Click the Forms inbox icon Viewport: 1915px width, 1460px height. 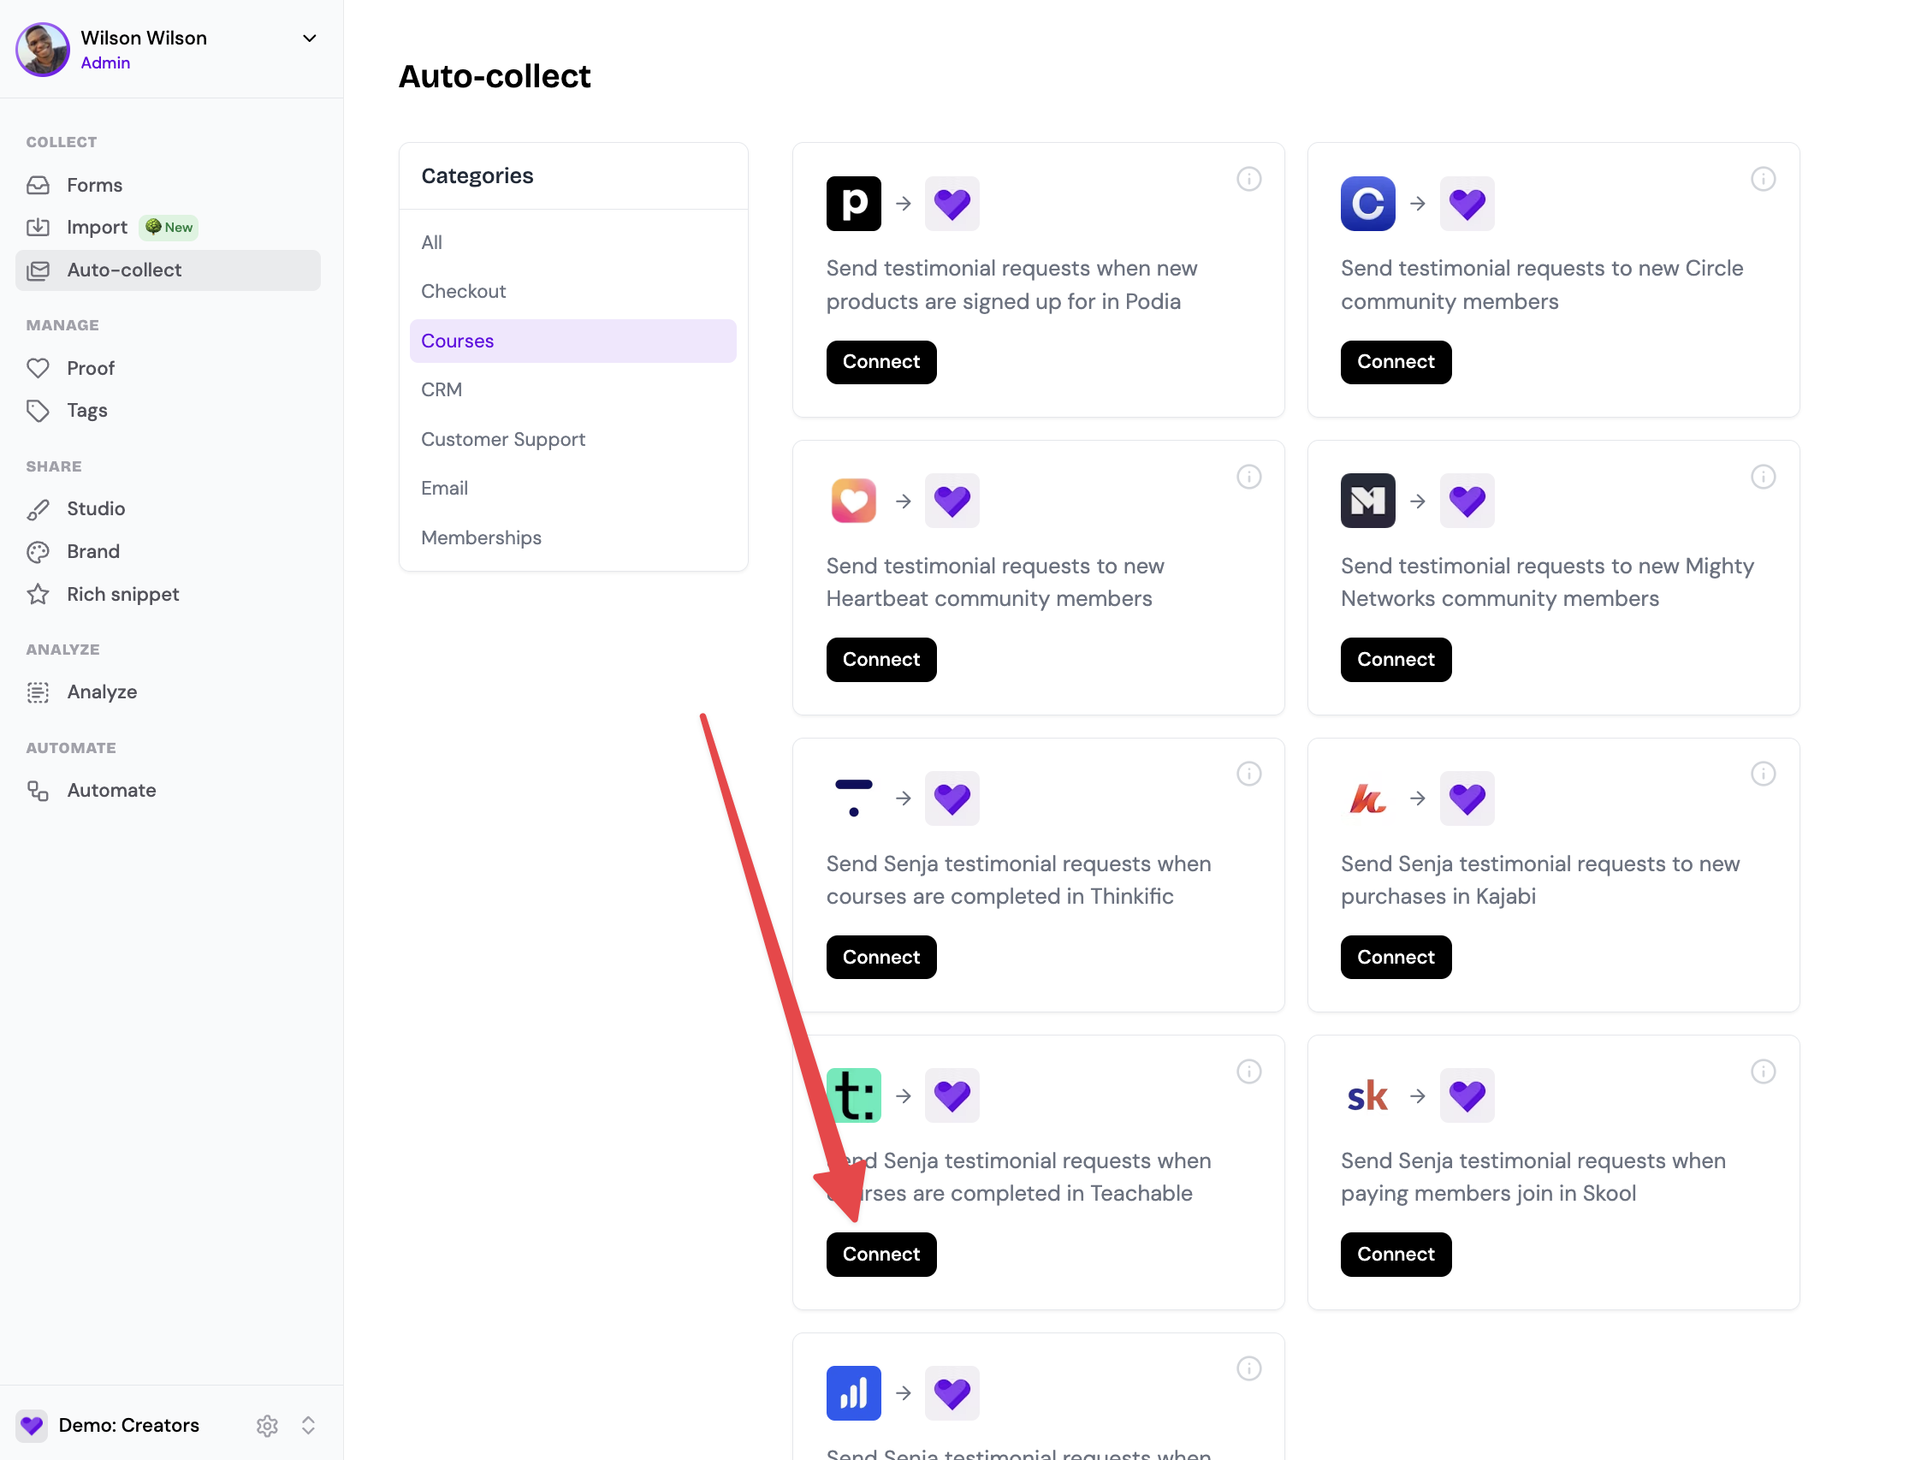tap(39, 185)
